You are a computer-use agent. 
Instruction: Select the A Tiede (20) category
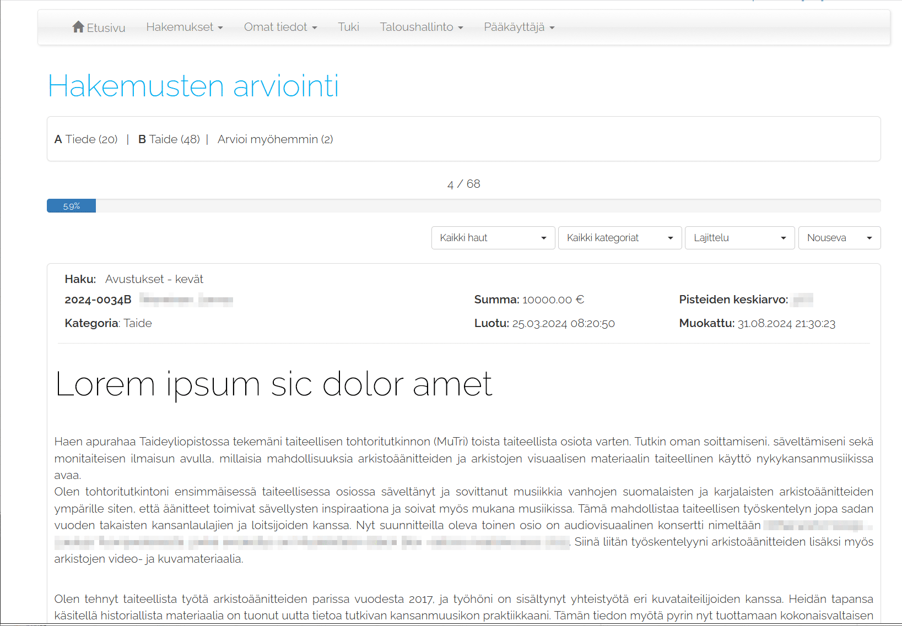(86, 139)
